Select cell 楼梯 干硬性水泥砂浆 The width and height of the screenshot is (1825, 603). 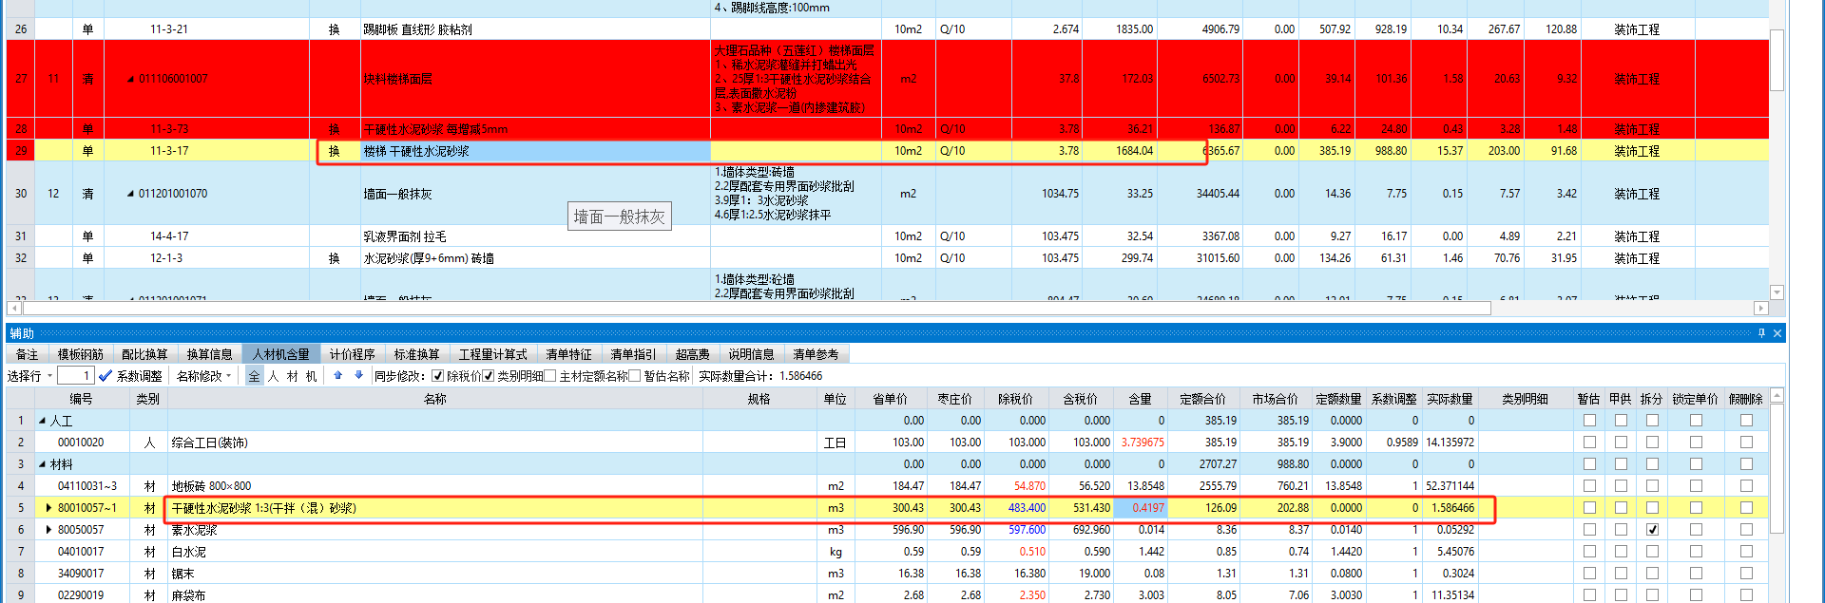coord(535,151)
